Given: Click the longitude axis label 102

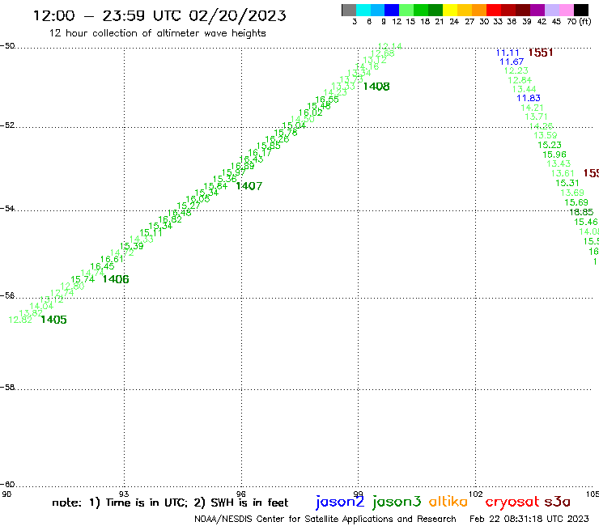Looking at the screenshot, I should click(476, 494).
